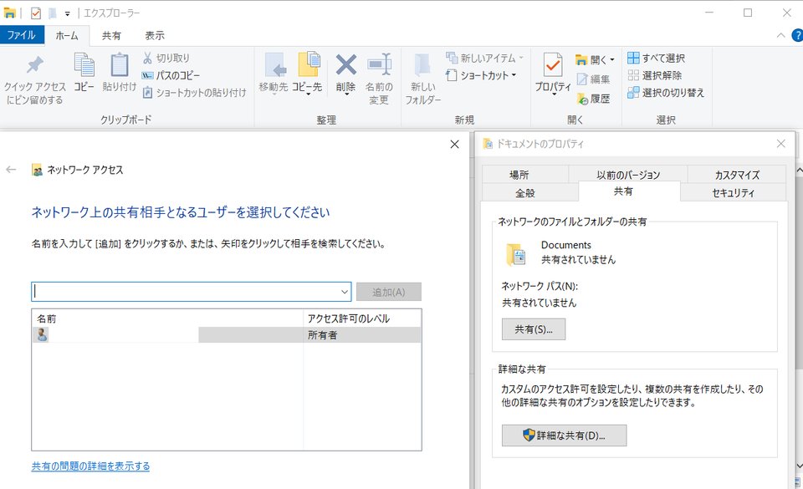Click プロパティ (Properties) checkmark icon
This screenshot has width=803, height=489.
553,65
